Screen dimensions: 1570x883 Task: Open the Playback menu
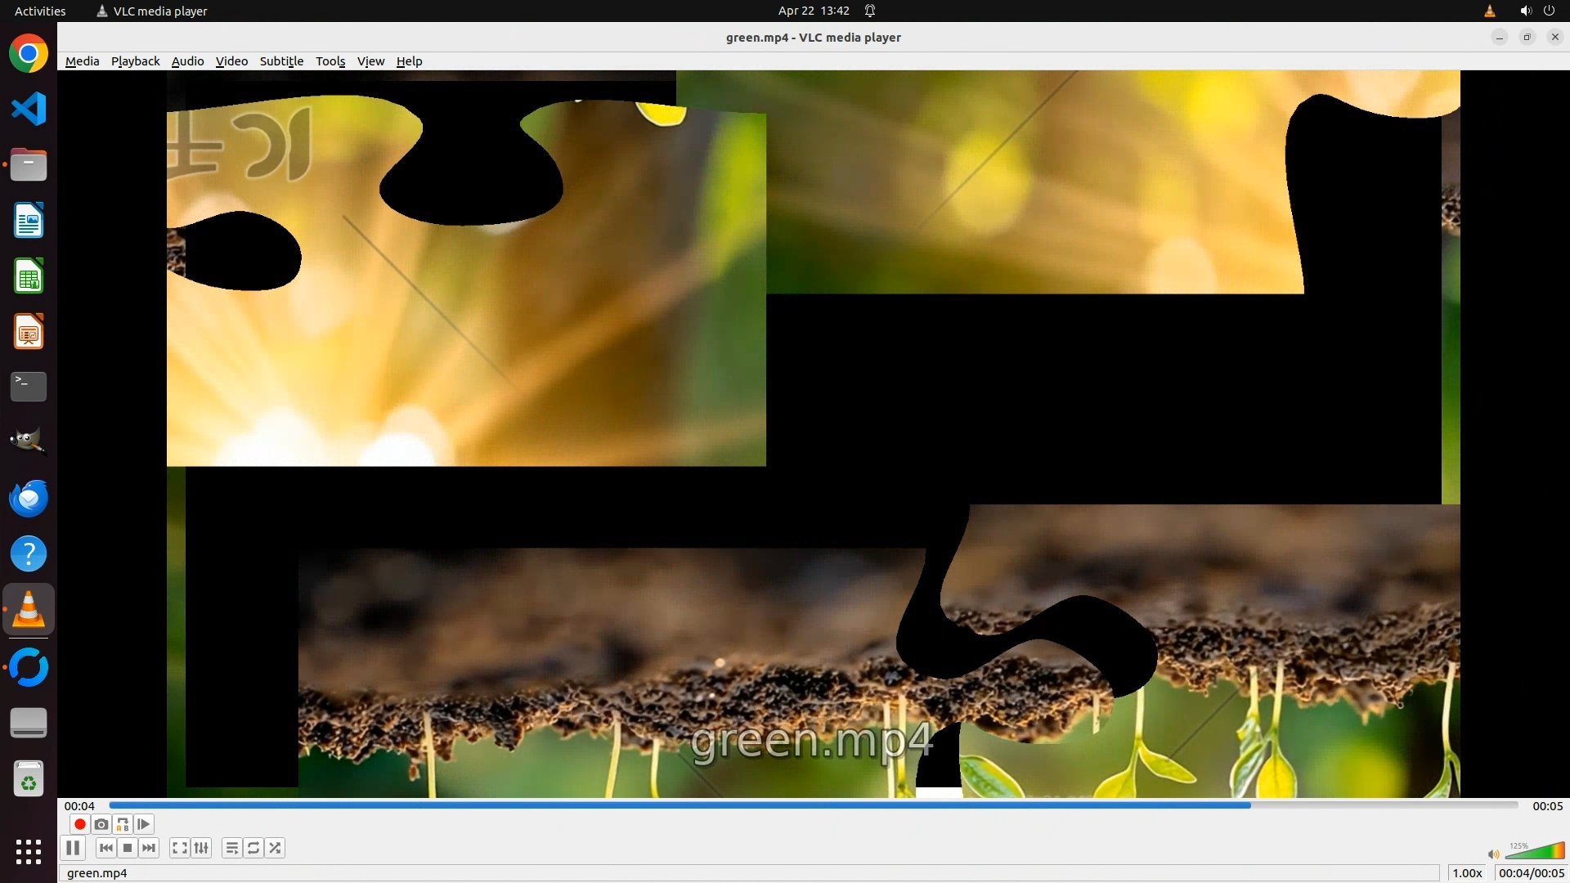[135, 61]
